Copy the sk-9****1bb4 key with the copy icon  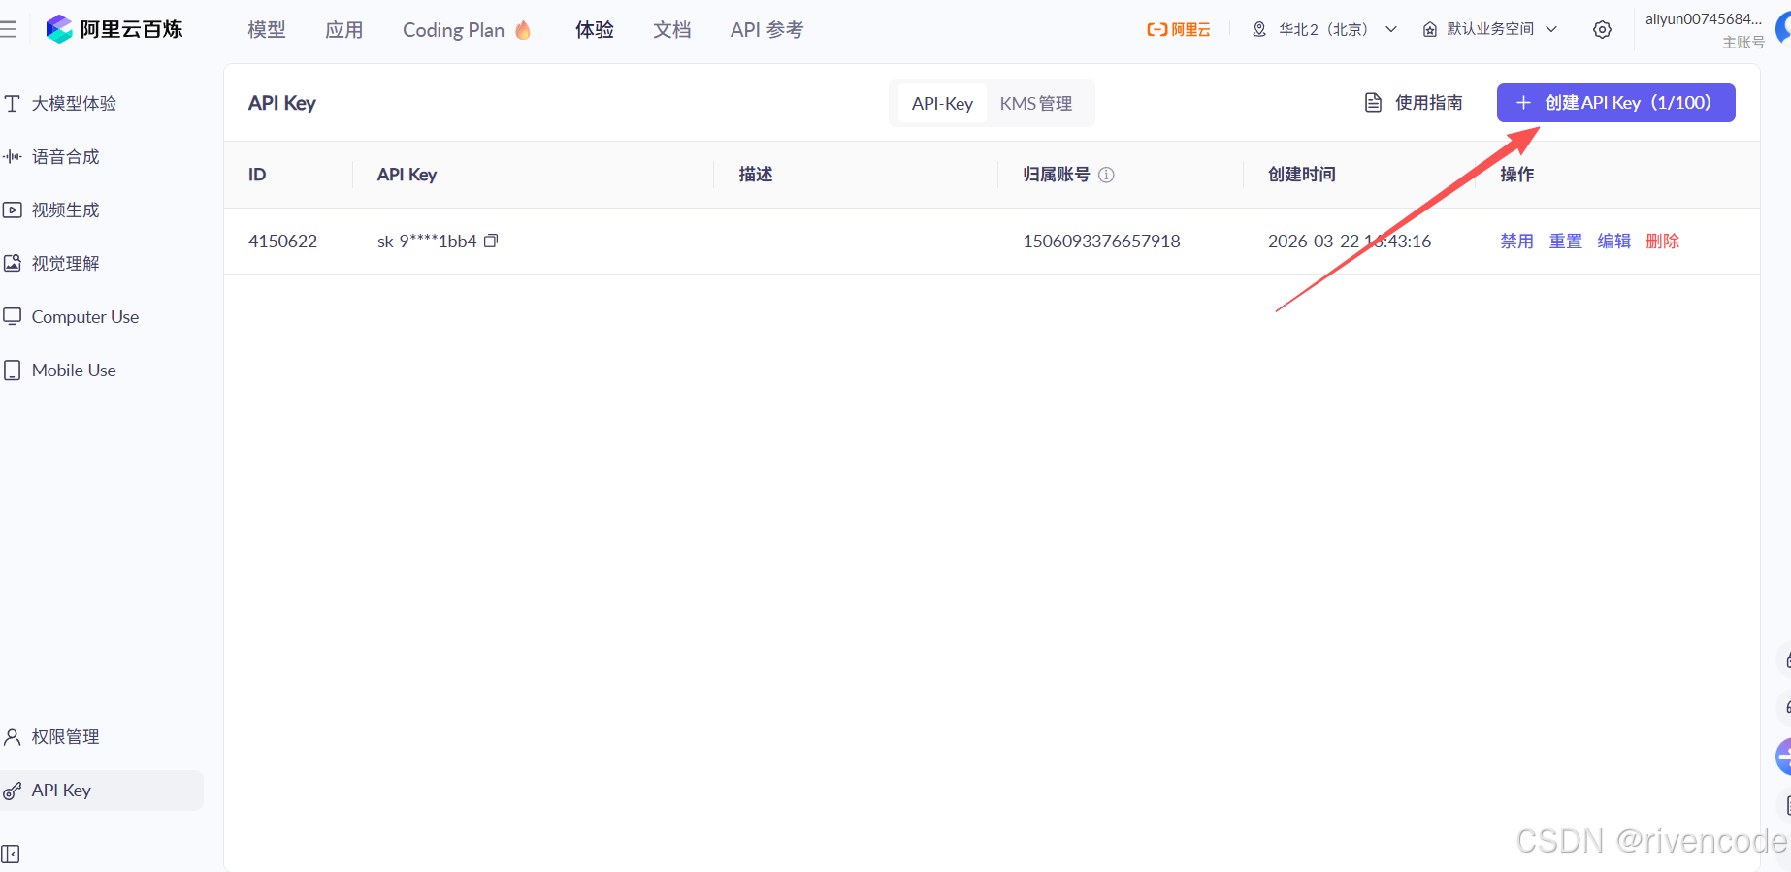click(491, 241)
